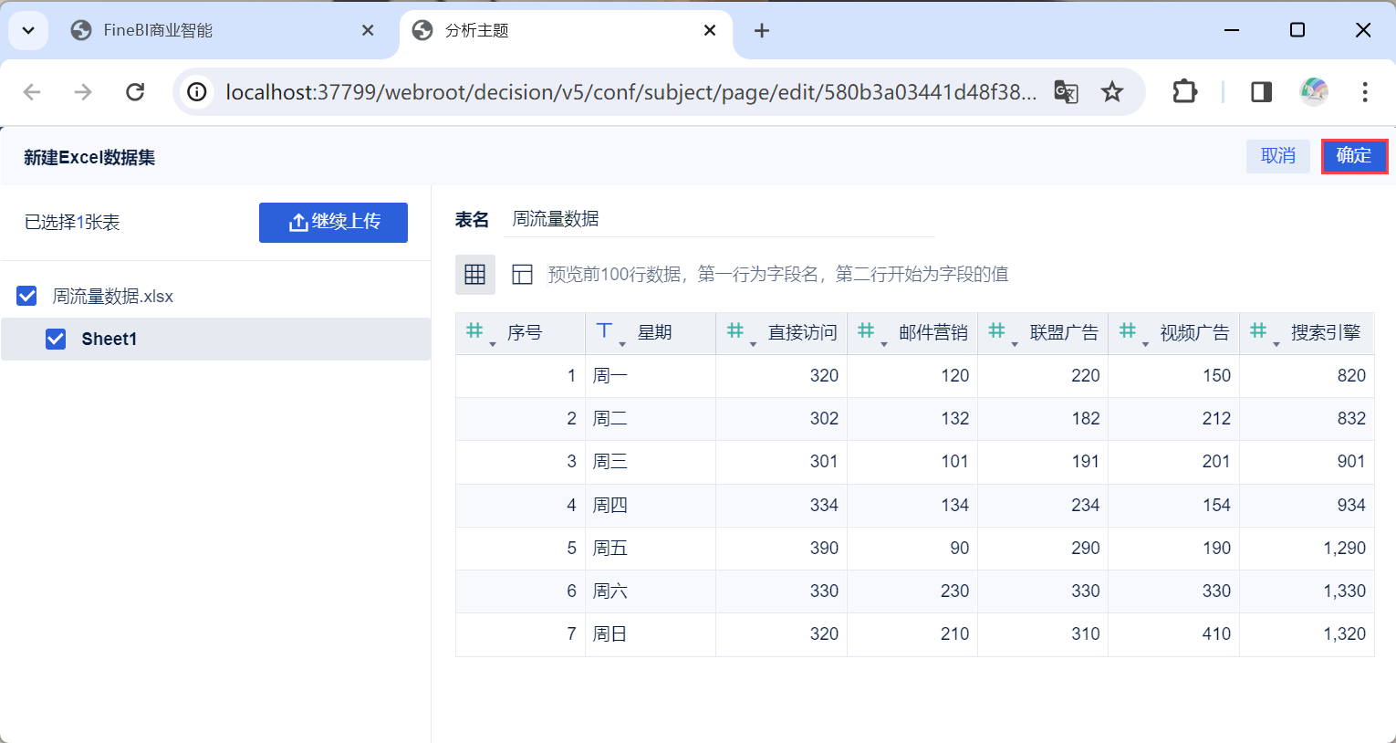Click the 周四 cell
Viewport: 1396px width, 743px height.
[x=651, y=505]
